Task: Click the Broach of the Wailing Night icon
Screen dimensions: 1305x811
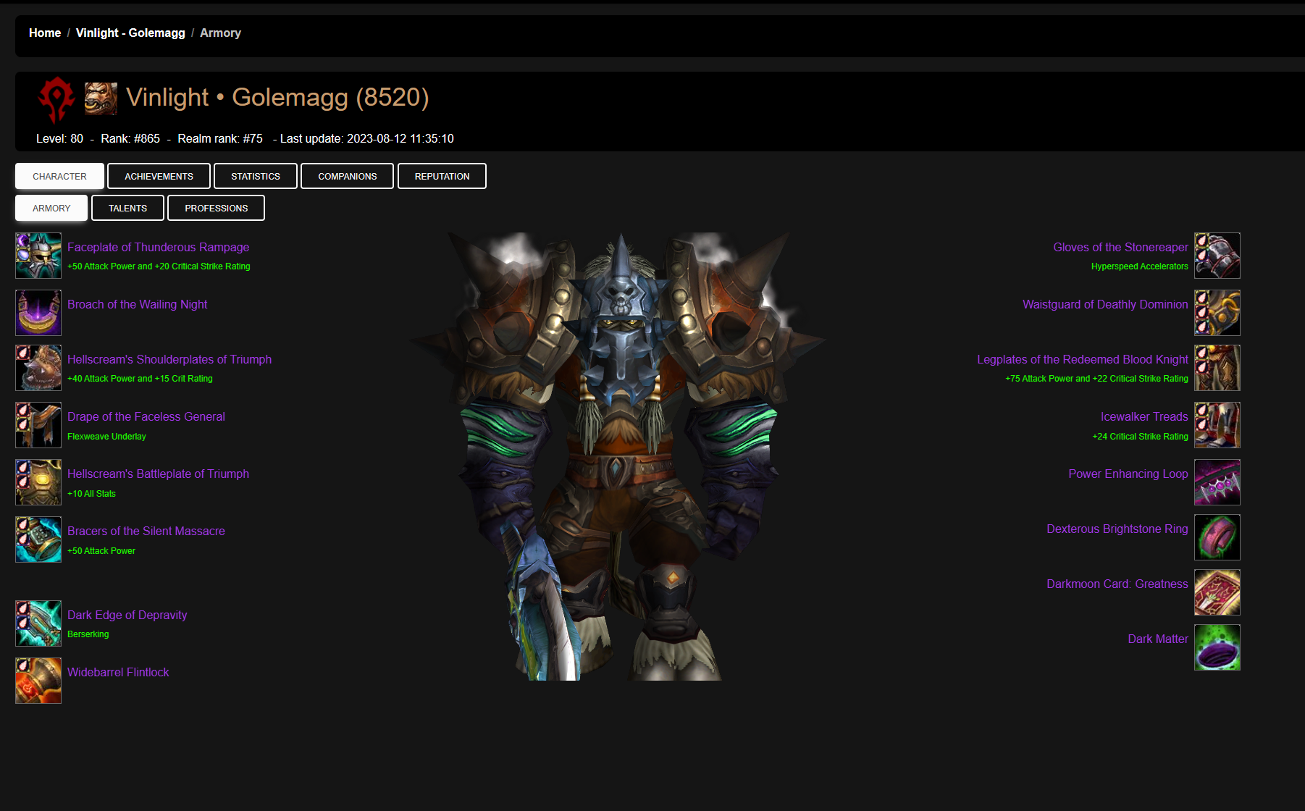Action: 38,313
